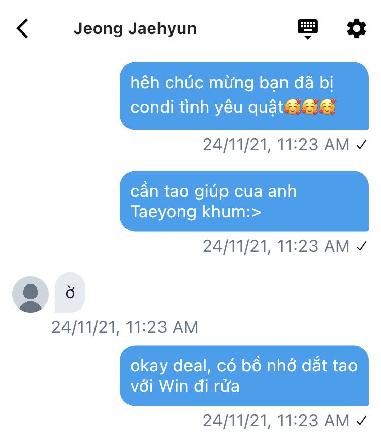Tap the timestamp under the 'ờ' reply
The image size is (381, 443).
125,327
